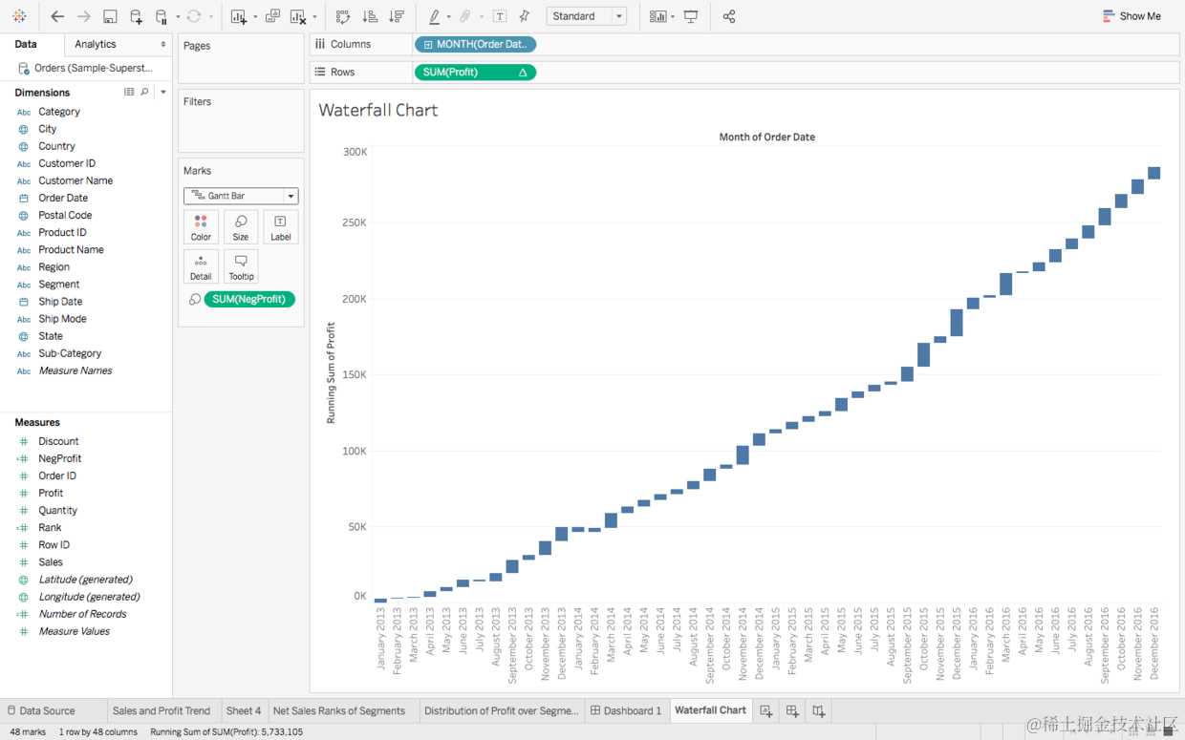Select the Profit measure
This screenshot has height=740, width=1185.
51,493
